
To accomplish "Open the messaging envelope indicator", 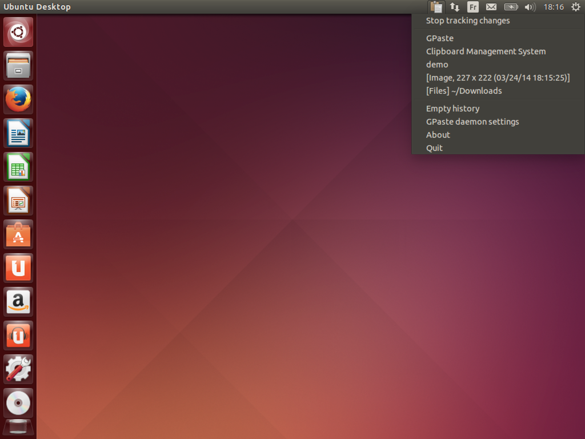I will (491, 7).
